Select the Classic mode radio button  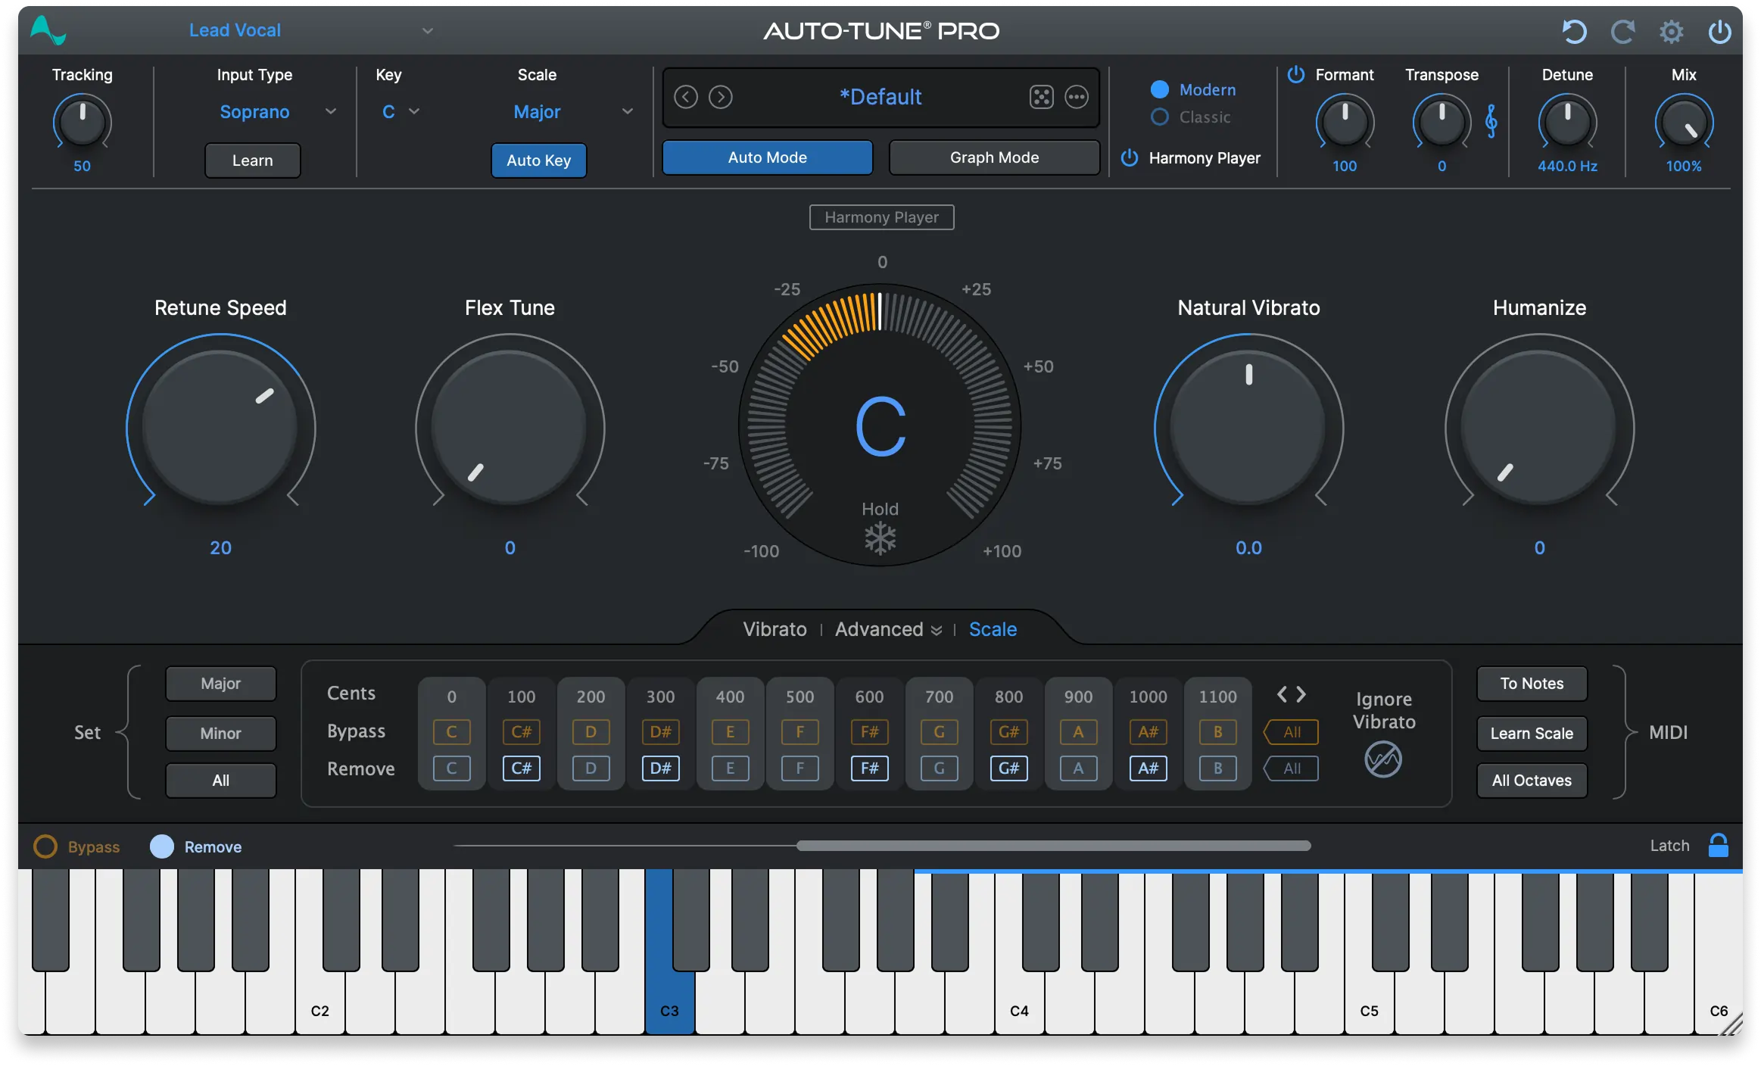point(1160,117)
